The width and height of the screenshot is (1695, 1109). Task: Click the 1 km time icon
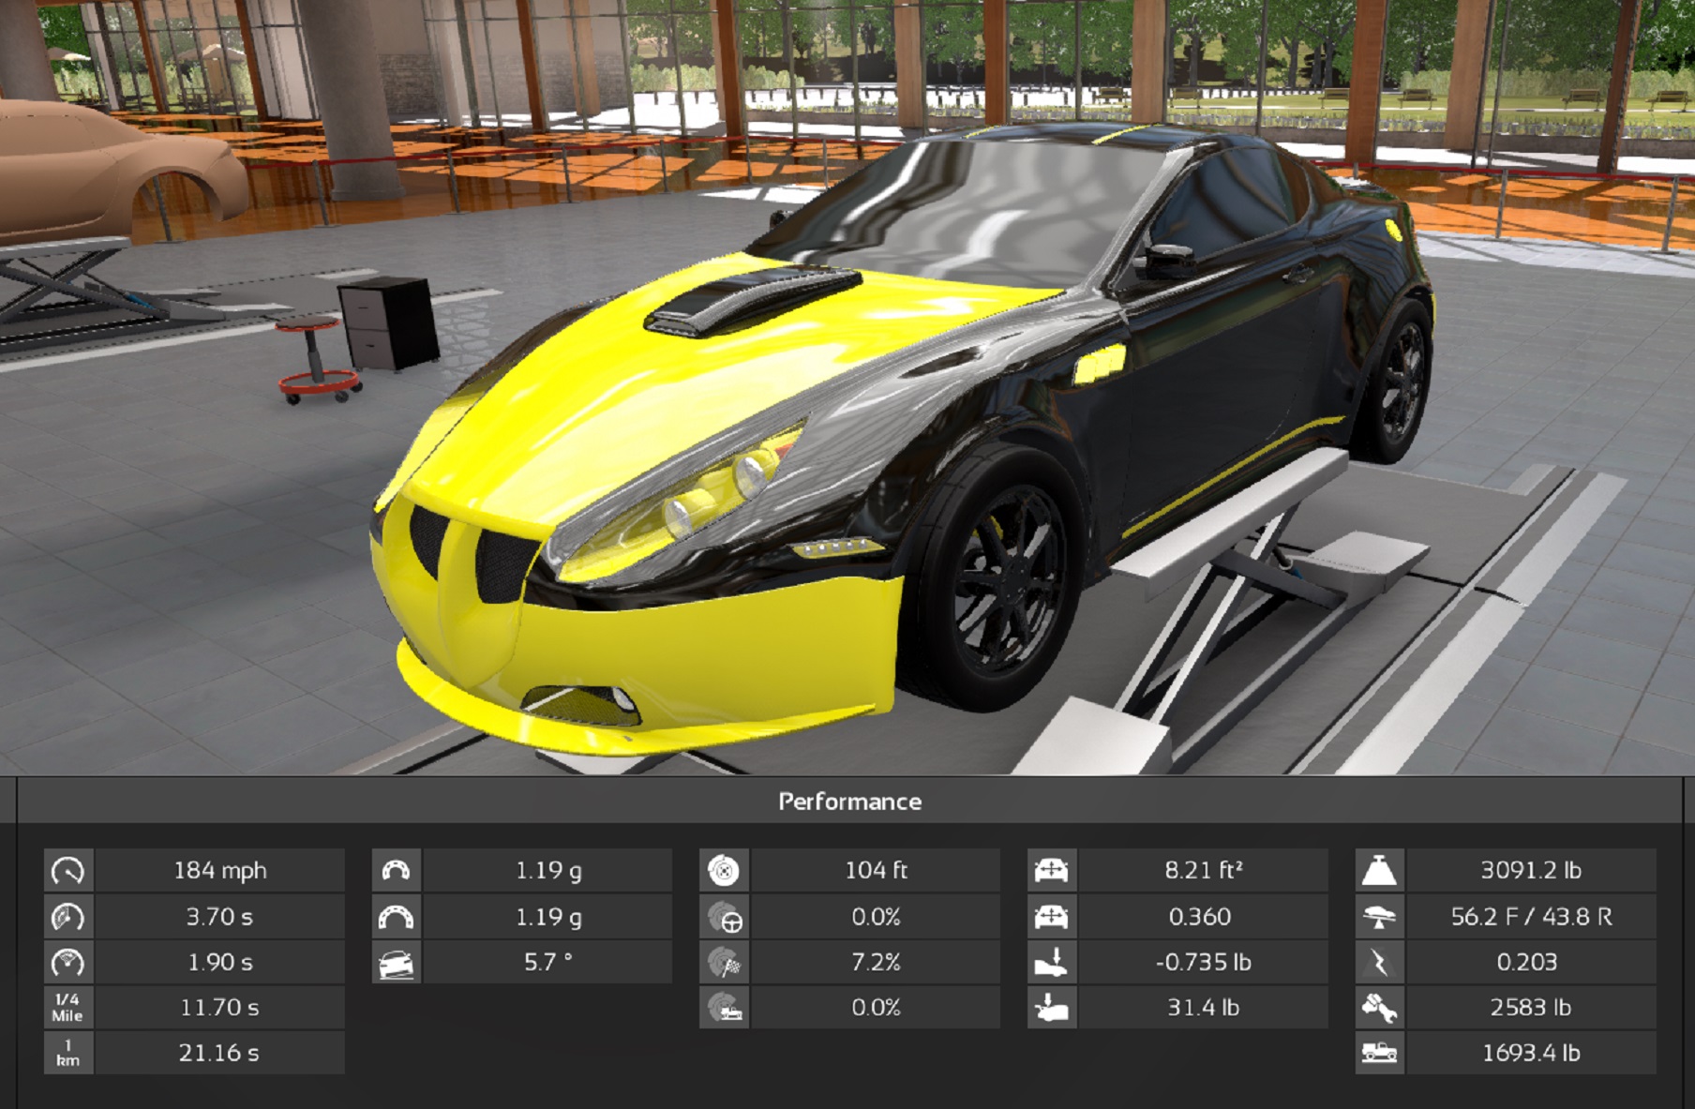click(x=68, y=1053)
